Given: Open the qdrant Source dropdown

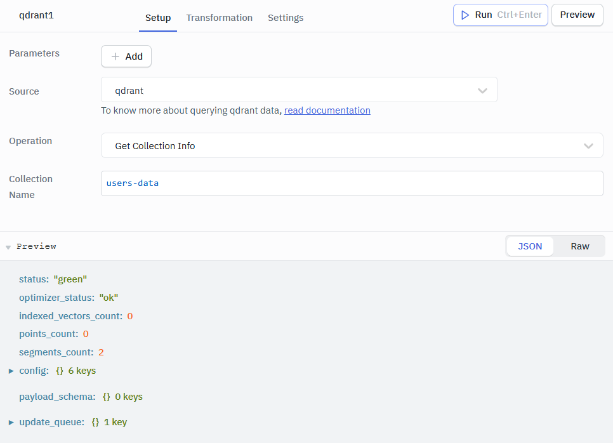Looking at the screenshot, I should [x=299, y=89].
